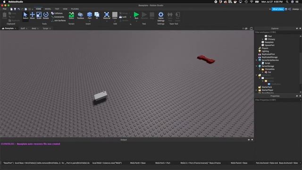Open the Wi-Fi menu in macOS menu bar
This screenshot has width=302, height=170.
pos(252,2)
